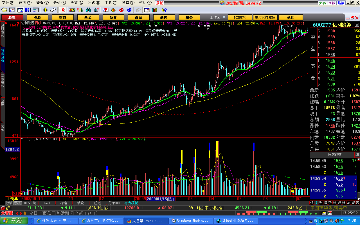
Task: Click the 港股 category button beside 股票
Action: click(x=37, y=17)
